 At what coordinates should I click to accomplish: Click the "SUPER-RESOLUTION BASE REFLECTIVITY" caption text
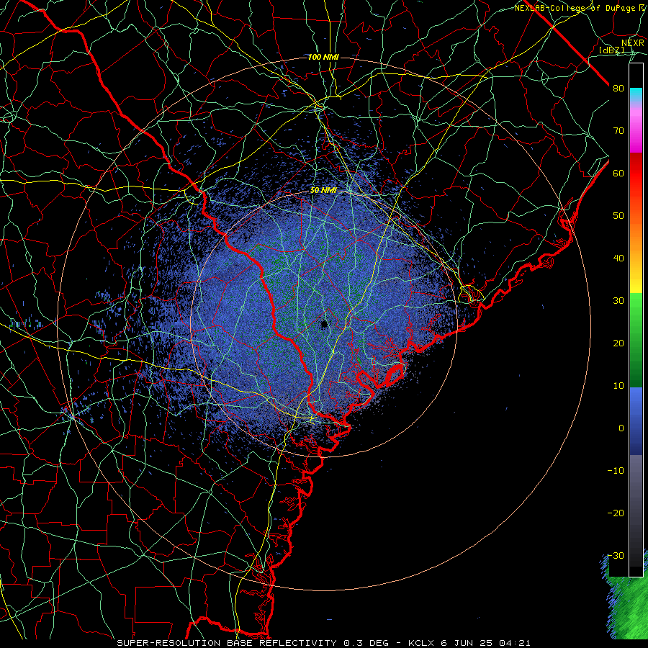(x=227, y=643)
